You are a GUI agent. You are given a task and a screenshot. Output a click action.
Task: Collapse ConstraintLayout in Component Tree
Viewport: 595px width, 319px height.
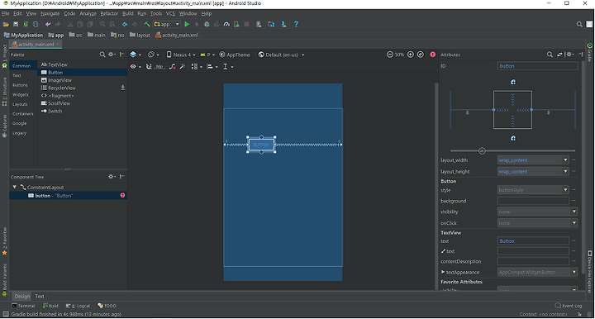click(15, 187)
